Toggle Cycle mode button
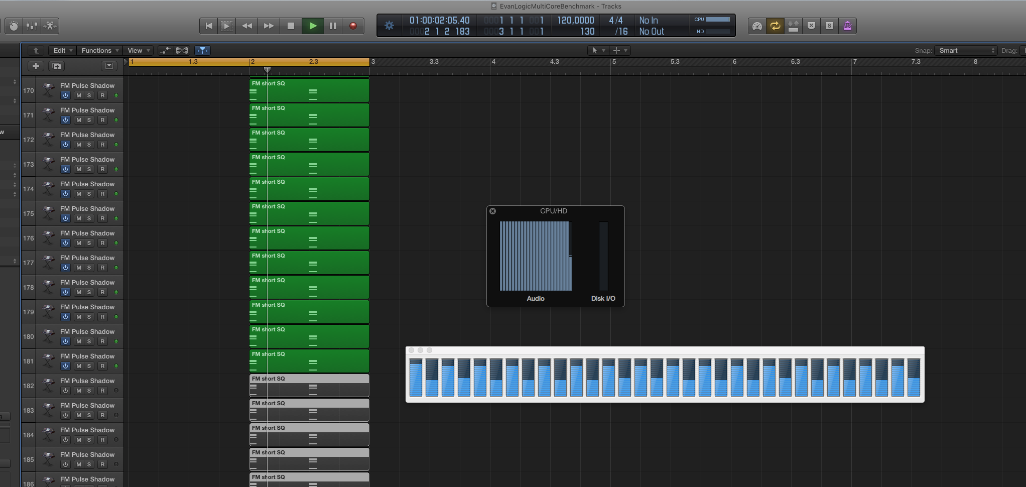Viewport: 1026px width, 487px height. pos(775,26)
